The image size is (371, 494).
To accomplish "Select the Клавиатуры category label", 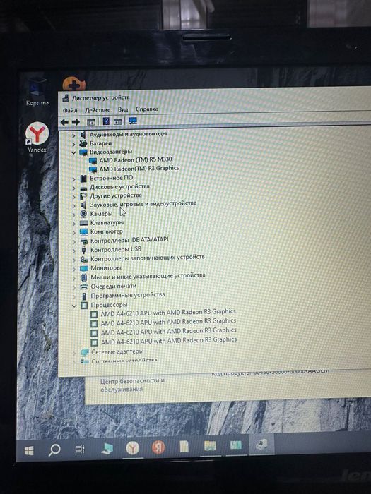I will [107, 223].
